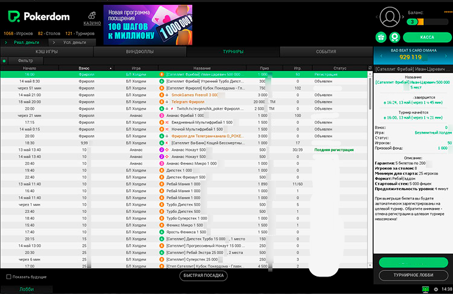This screenshot has width=453, height=294.
Task: Click multi icon on Ежедневный Мультифрибай row
Action: [x=167, y=123]
